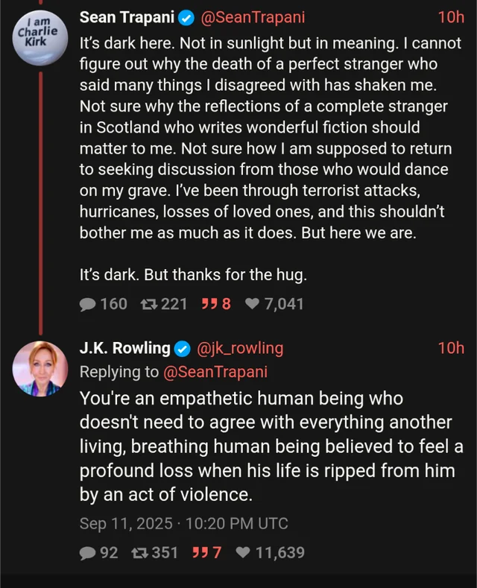Screen dimensions: 477x588
Task: Like the reply with 11,639 likes
Action: pos(243,553)
